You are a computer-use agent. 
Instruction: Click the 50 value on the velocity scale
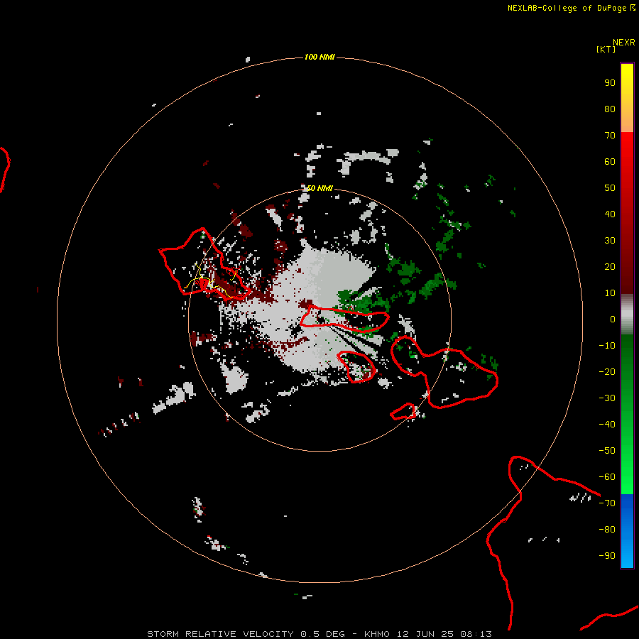(610, 188)
